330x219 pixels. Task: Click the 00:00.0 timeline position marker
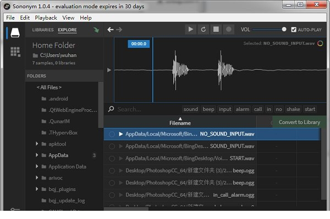139,44
